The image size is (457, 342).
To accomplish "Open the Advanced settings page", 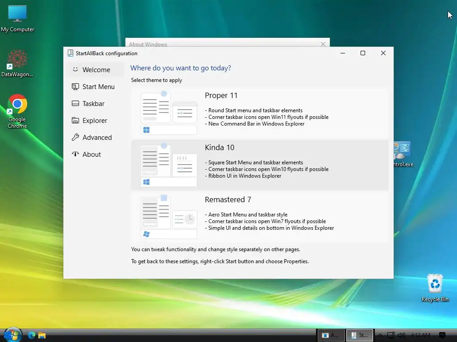I will coord(95,137).
